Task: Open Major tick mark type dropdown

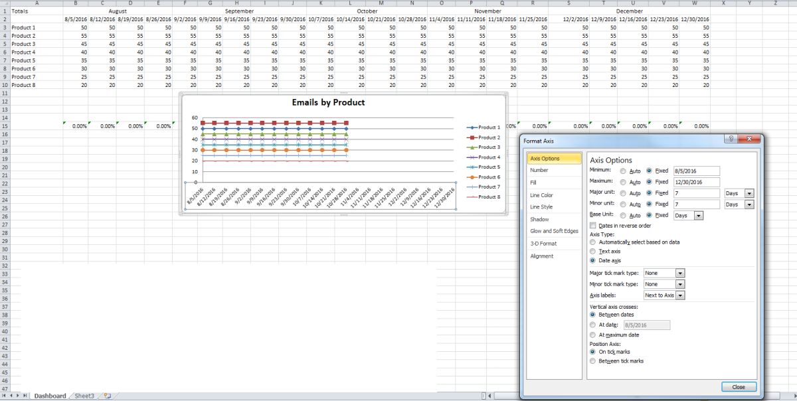Action: 679,273
